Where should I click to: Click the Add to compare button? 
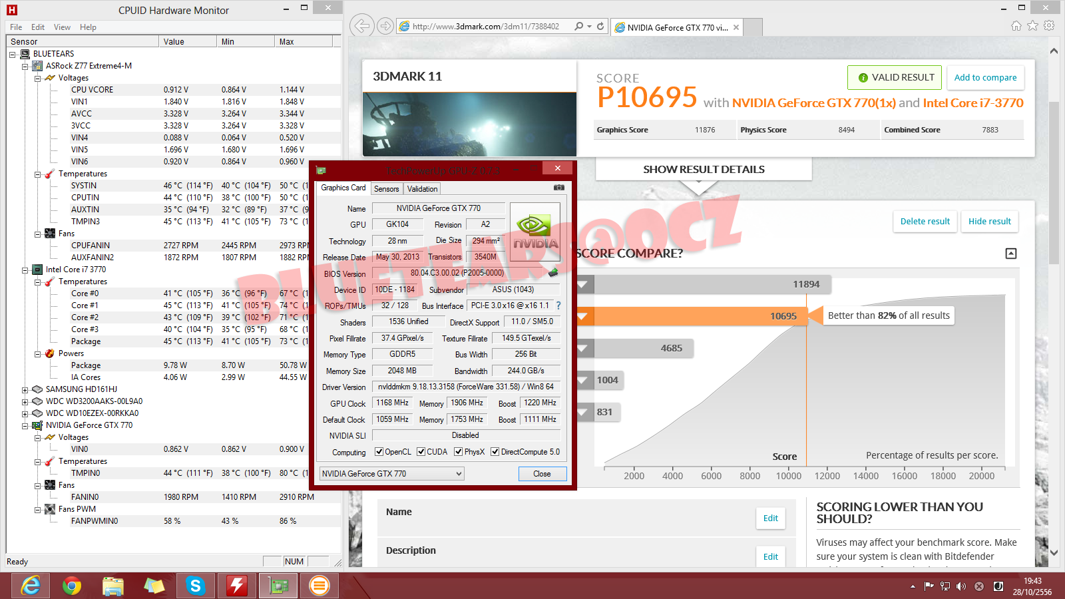coord(985,77)
